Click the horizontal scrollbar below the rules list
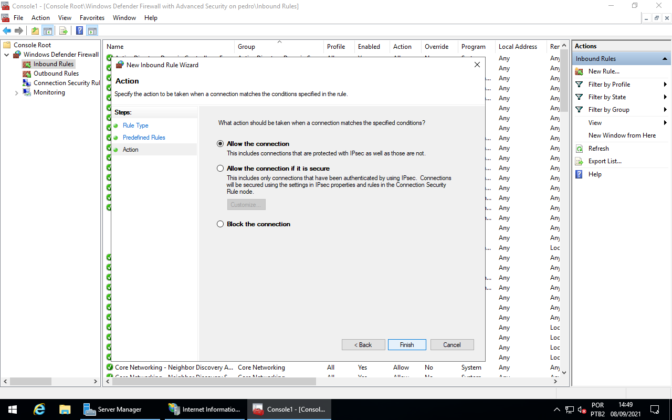Screen dimensions: 672x420 pyautogui.click(x=331, y=382)
